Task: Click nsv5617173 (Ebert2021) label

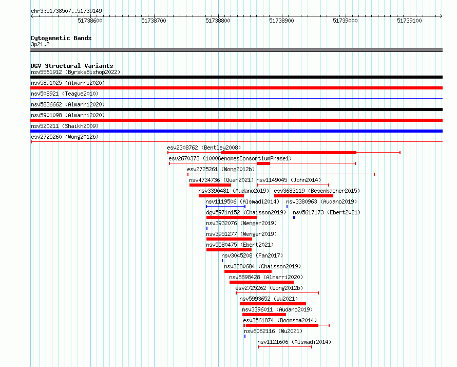Action: click(327, 212)
